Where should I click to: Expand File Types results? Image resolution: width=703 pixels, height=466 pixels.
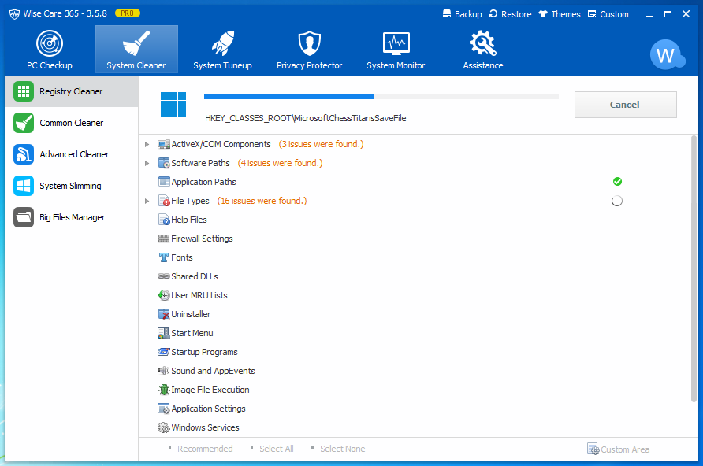point(147,201)
